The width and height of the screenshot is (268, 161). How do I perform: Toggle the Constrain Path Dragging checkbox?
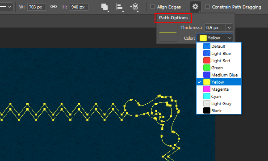point(207,7)
